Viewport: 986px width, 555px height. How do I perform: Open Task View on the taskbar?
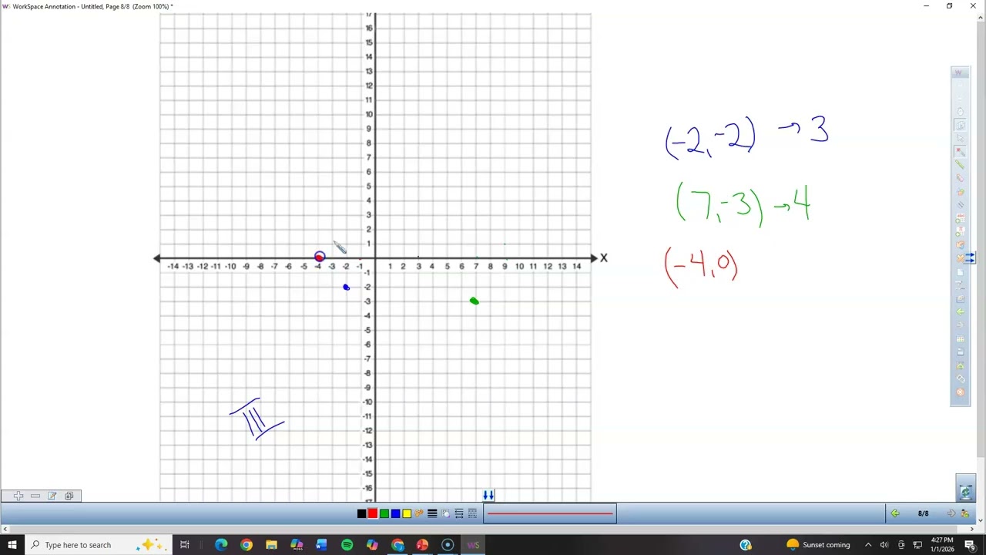tap(185, 545)
